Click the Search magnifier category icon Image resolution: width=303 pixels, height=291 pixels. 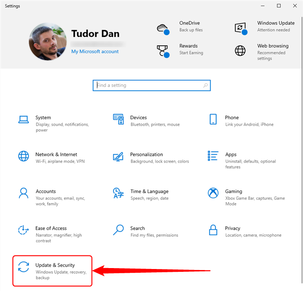[x=118, y=230]
